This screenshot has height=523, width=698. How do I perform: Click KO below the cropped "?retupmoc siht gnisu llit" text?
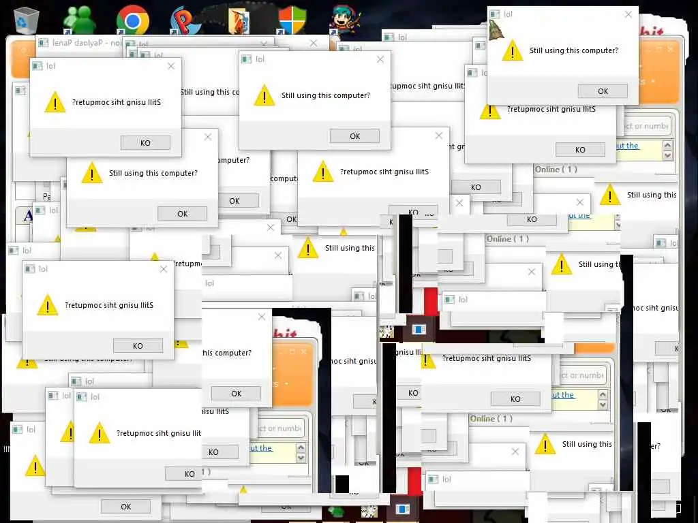point(183,474)
